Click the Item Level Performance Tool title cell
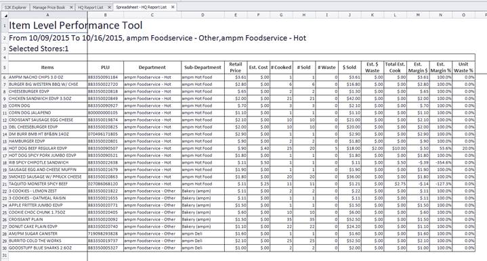The width and height of the screenshot is (487, 261). 48,26
